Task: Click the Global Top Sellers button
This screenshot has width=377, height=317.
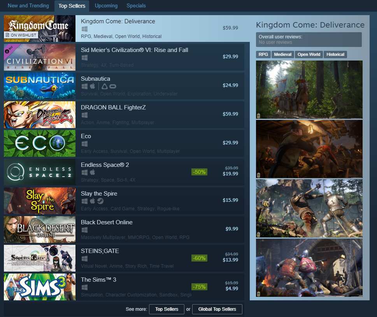Action: tap(217, 309)
